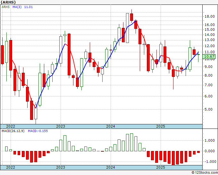This screenshot has height=175, width=218.
Task: Click the tallest green MACD histogram bar
Action: [x=131, y=142]
